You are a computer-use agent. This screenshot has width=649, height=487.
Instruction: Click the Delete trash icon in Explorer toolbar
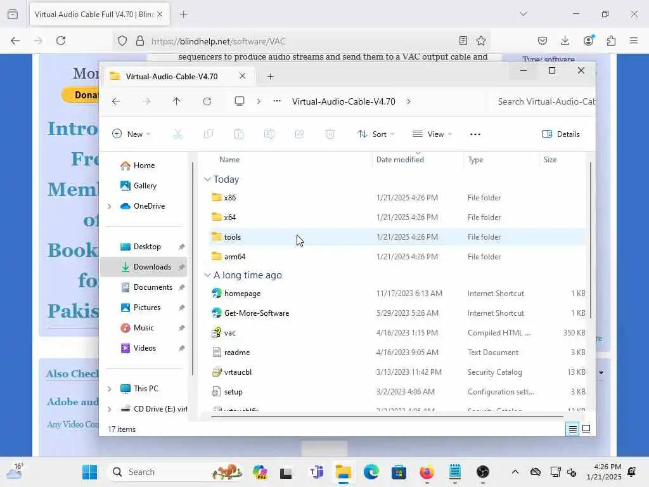(x=330, y=134)
